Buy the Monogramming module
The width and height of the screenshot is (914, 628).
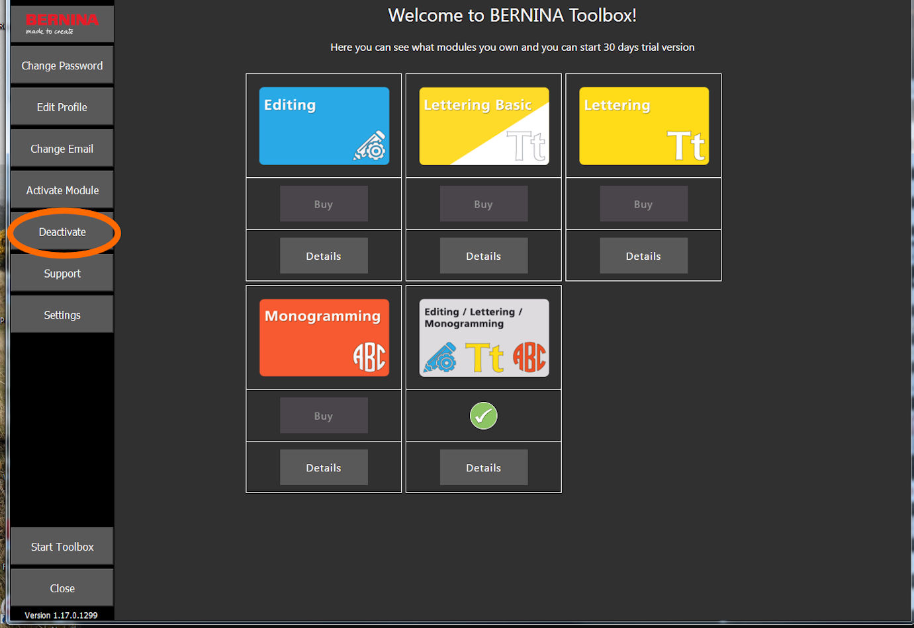pos(324,415)
